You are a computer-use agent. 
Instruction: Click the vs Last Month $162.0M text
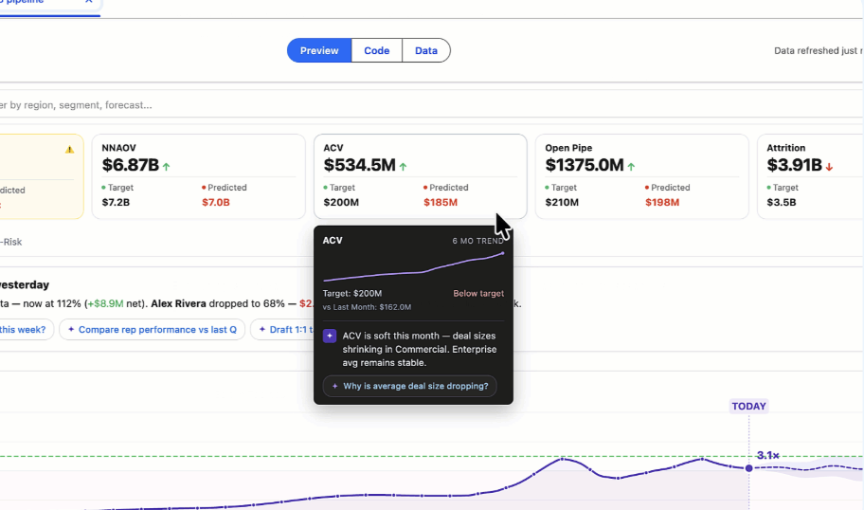point(367,307)
